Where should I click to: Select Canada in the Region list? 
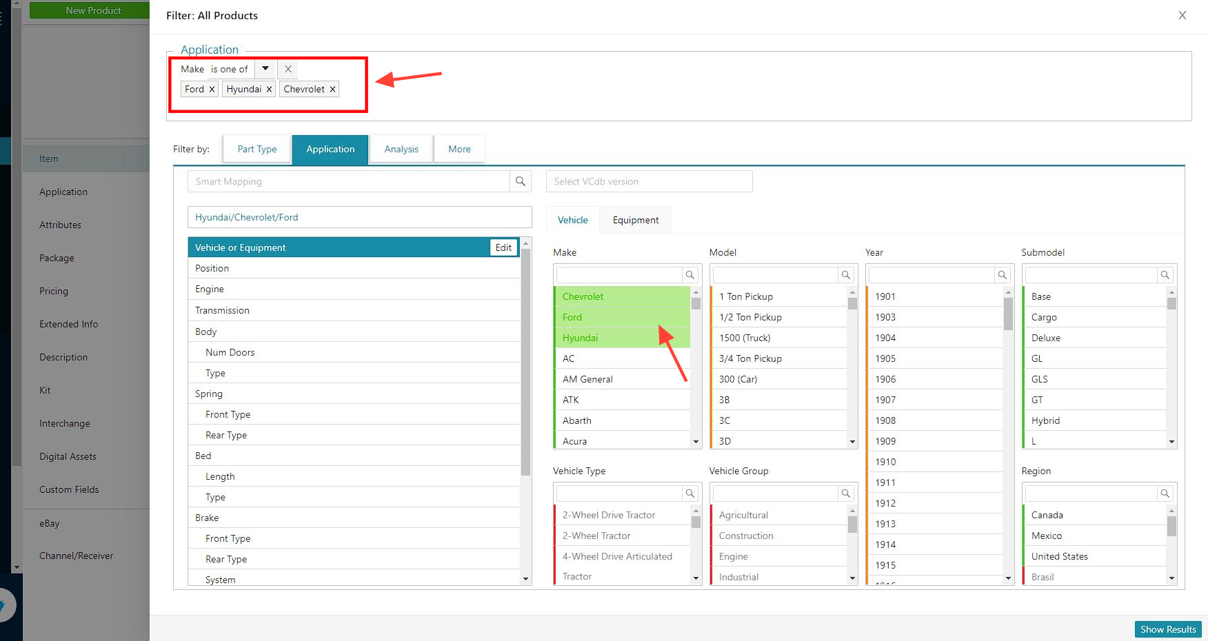[x=1094, y=515]
